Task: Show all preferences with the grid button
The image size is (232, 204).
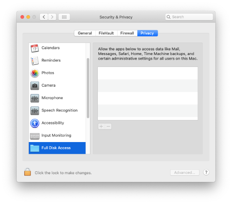Action: click(x=64, y=17)
